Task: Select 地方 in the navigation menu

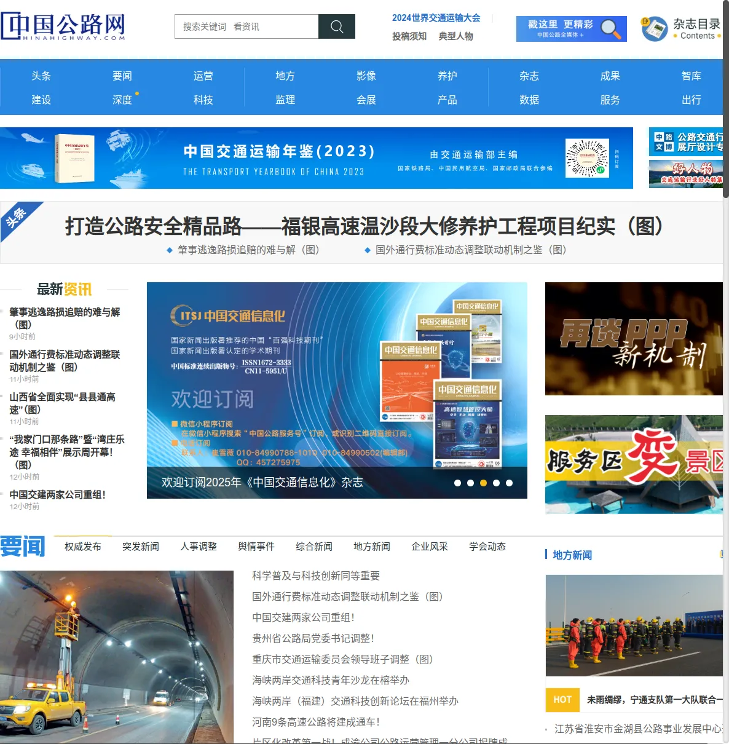Action: coord(285,76)
